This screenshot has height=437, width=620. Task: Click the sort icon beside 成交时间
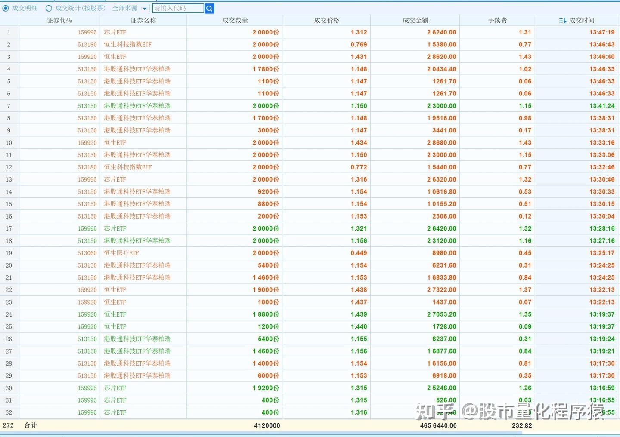[x=562, y=21]
